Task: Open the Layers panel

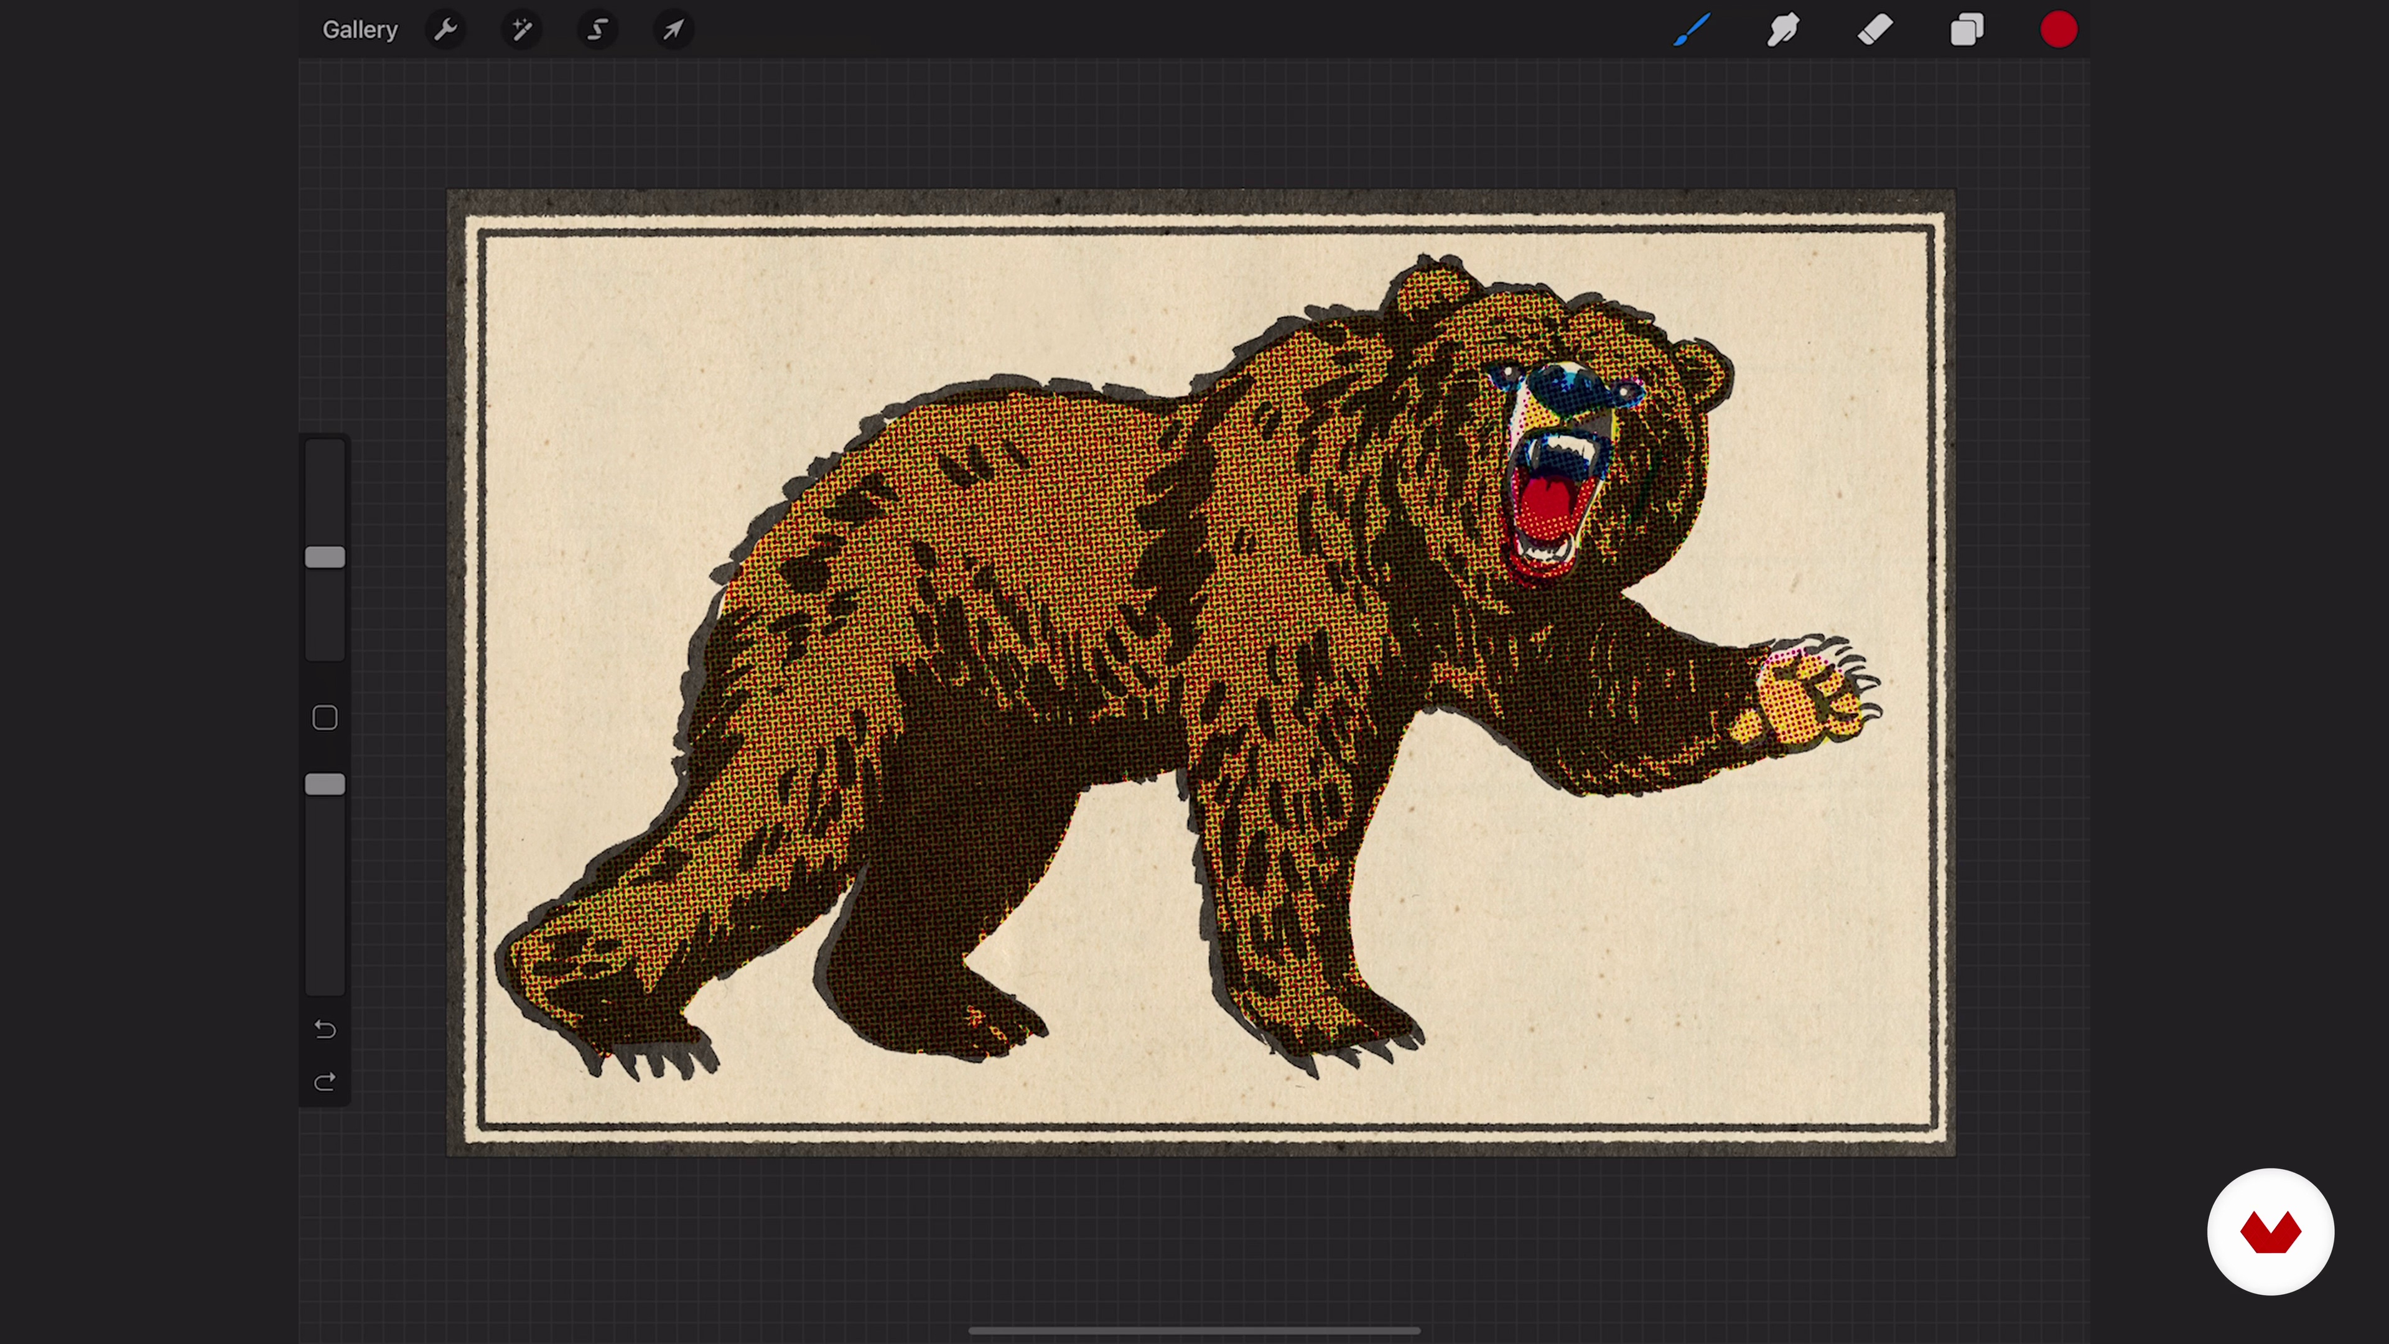Action: [1967, 30]
